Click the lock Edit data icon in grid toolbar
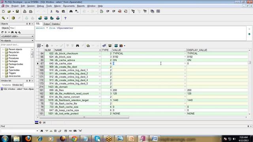253x142 pixels. pyautogui.click(x=47, y=46)
